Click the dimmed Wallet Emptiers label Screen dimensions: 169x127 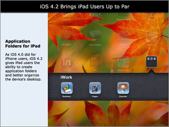pos(123,20)
